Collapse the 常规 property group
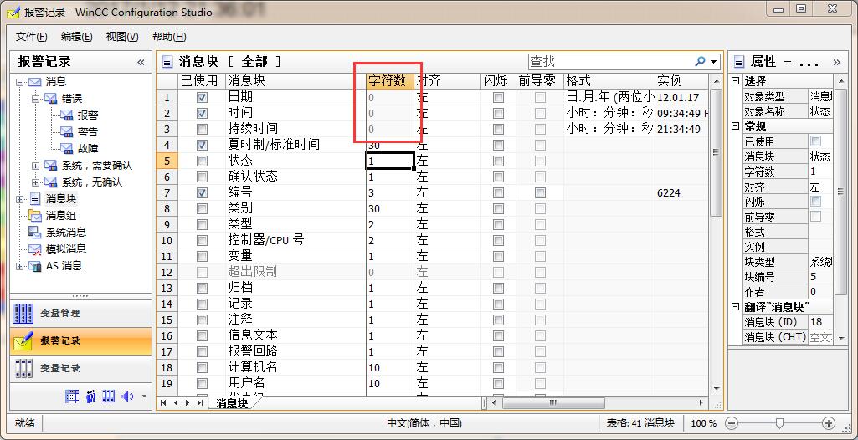This screenshot has height=440, width=858. [x=735, y=125]
